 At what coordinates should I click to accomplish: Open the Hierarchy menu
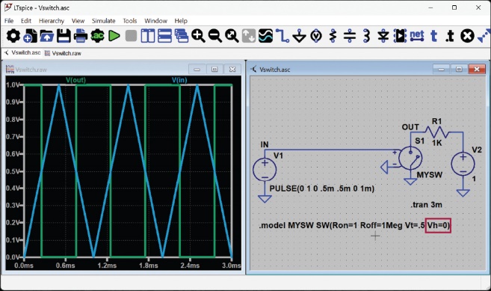52,21
